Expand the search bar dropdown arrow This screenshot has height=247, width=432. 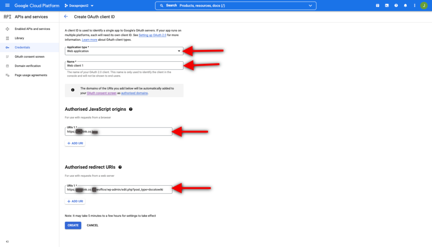[x=310, y=5]
